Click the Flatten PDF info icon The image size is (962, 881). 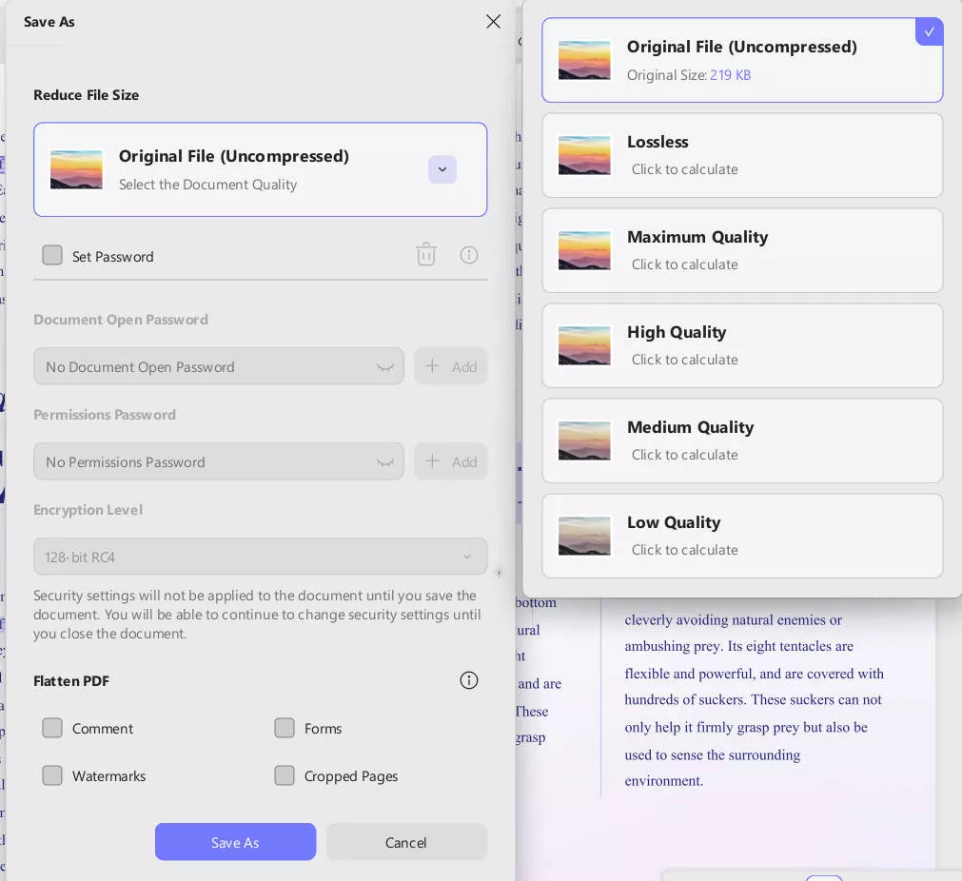[469, 680]
